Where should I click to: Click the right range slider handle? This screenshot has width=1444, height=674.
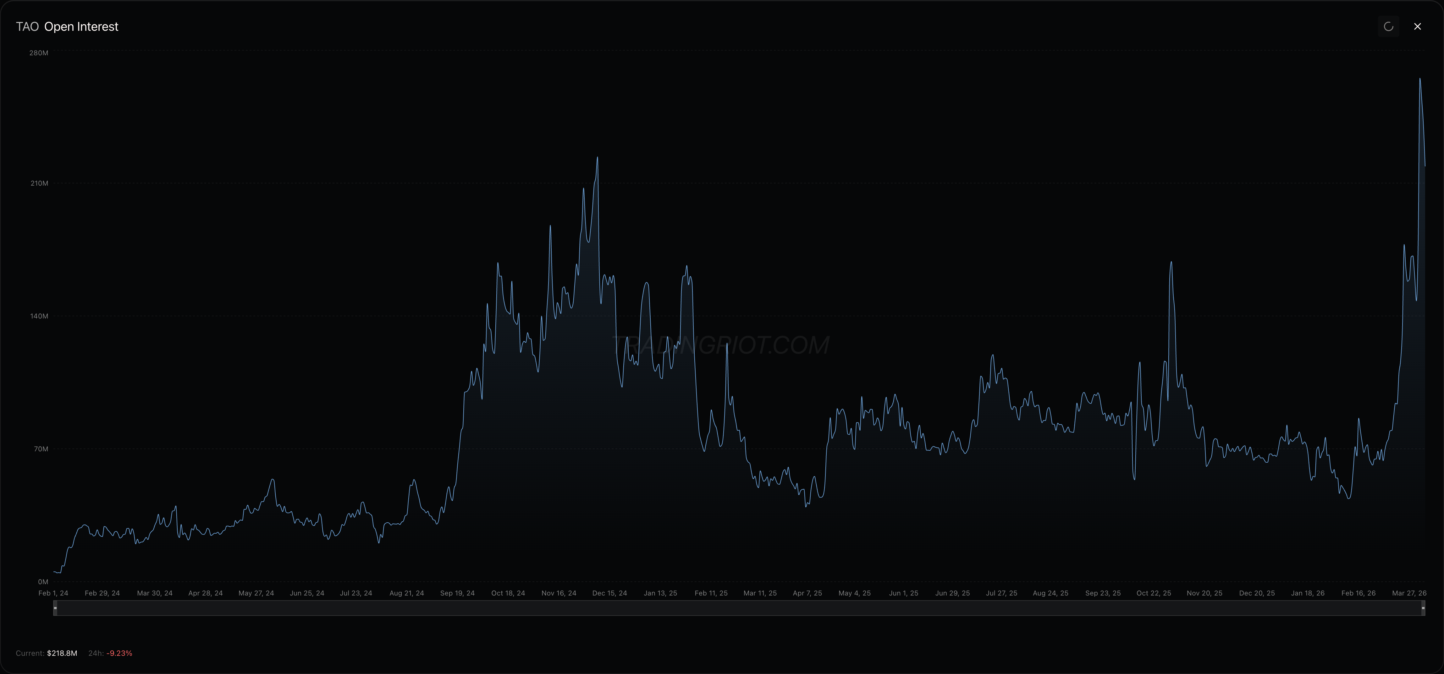(1423, 608)
